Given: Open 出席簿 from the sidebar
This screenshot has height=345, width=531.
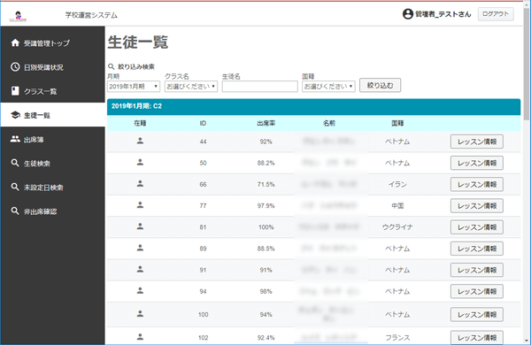Looking at the screenshot, I should pyautogui.click(x=53, y=139).
